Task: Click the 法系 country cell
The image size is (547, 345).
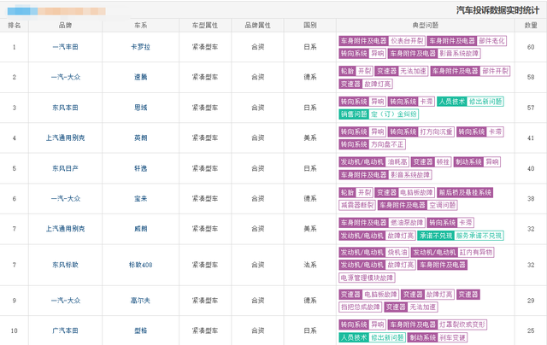Action: (310, 265)
